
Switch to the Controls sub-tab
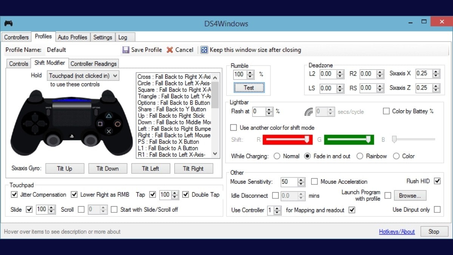pyautogui.click(x=18, y=63)
